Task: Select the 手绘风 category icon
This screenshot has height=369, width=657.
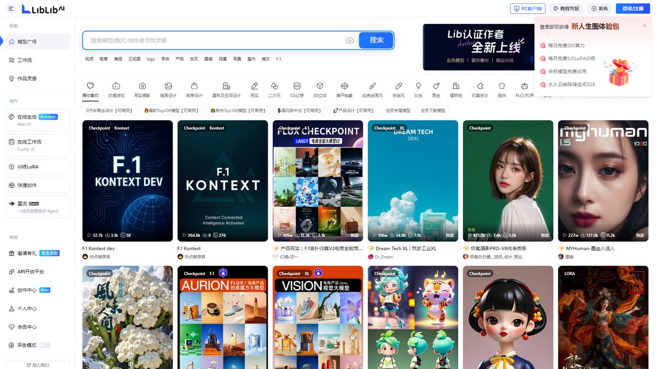Action: (x=399, y=86)
